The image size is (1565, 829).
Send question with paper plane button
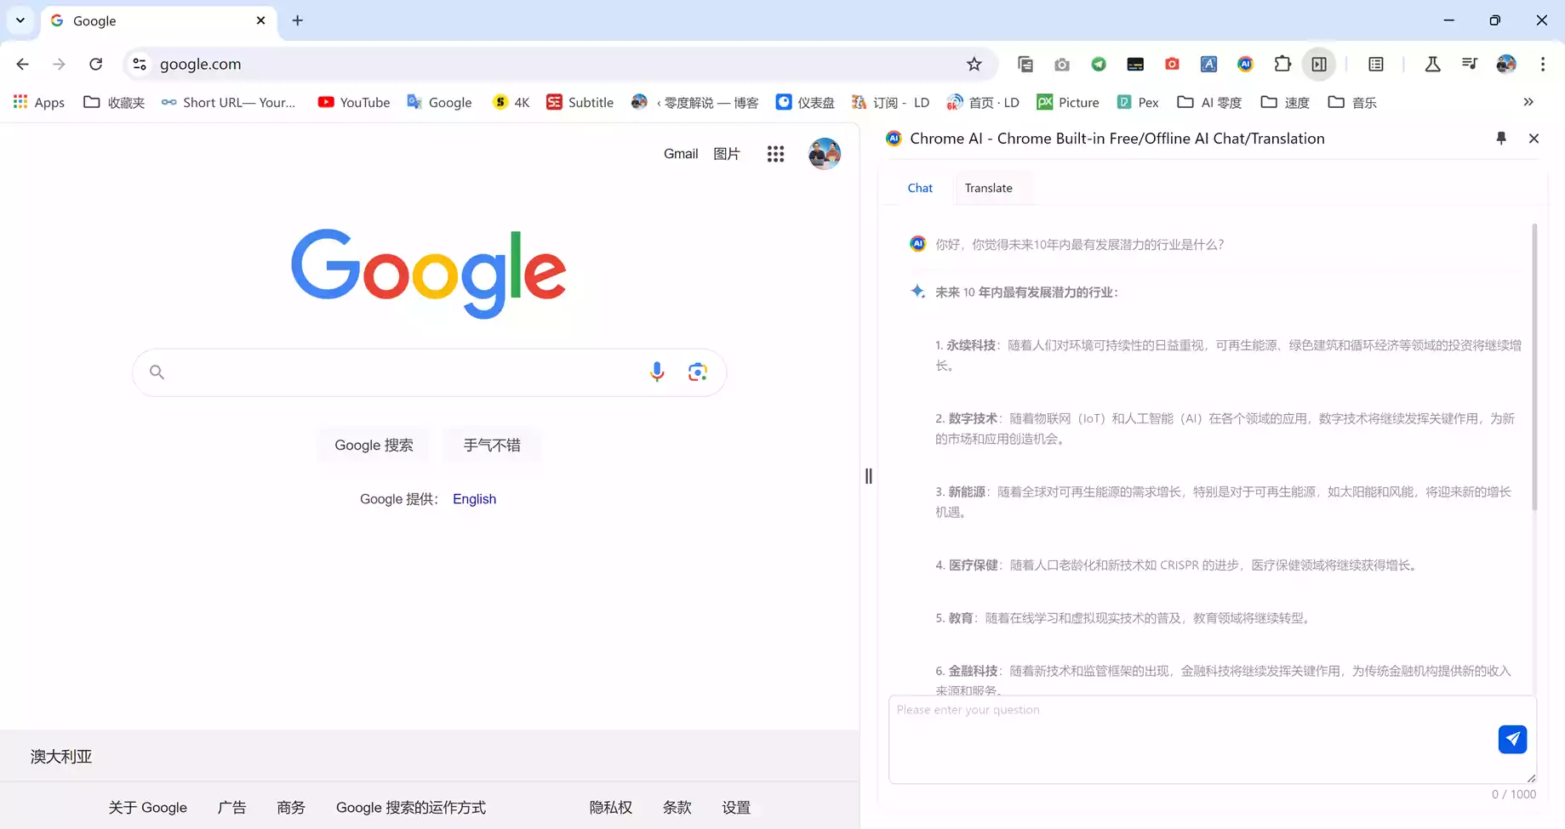1512,739
